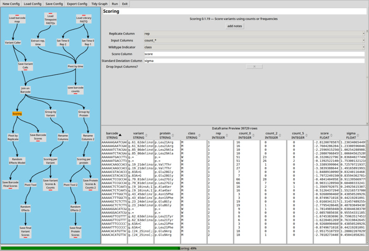Select the Pivot Tool node
Screen dimensions: 369x251
click(30, 185)
